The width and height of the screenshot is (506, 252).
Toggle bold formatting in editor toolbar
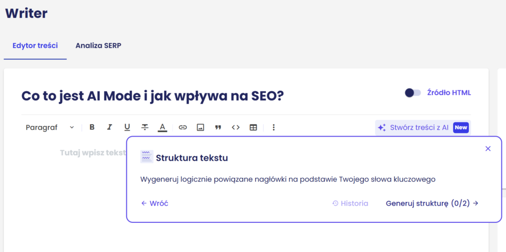point(92,127)
